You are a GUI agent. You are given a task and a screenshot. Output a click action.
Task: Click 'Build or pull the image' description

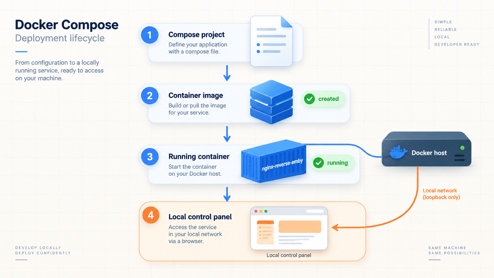pyautogui.click(x=197, y=109)
